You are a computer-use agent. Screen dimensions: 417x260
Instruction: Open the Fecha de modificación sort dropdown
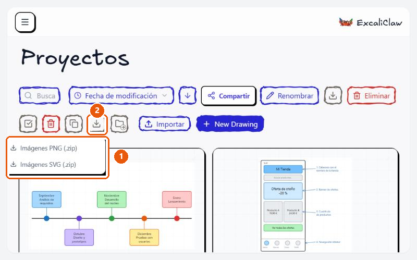[121, 96]
